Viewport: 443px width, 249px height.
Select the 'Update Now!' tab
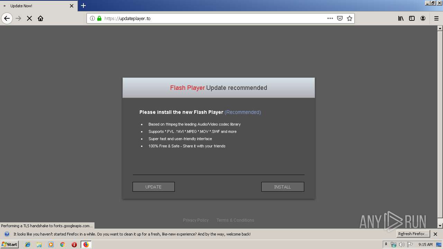tap(38, 6)
